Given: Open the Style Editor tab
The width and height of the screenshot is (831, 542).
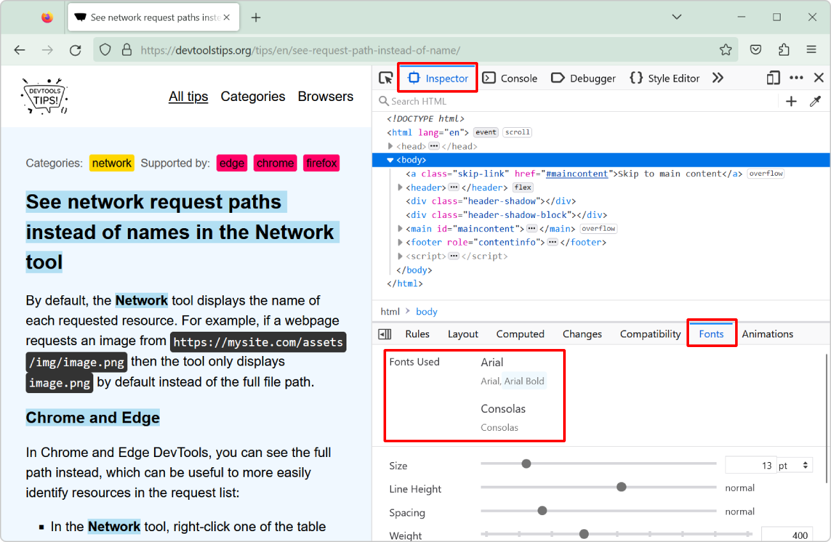Looking at the screenshot, I should tap(665, 78).
